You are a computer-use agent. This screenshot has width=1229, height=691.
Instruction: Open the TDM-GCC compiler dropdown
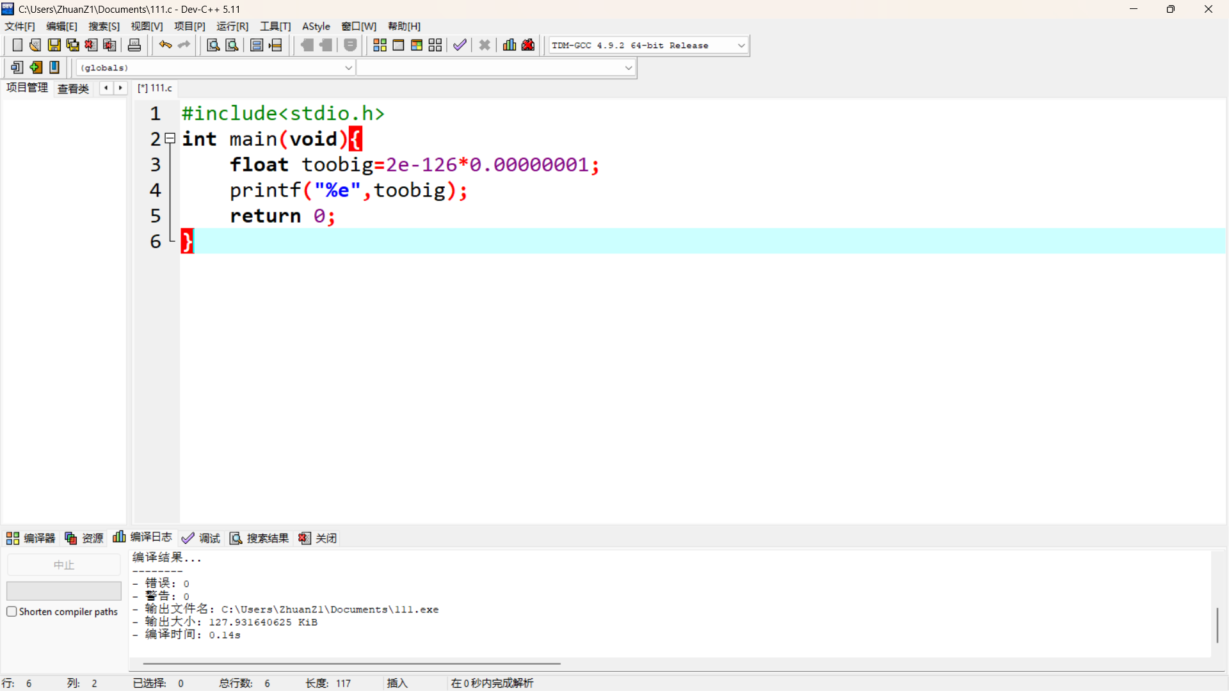[741, 45]
